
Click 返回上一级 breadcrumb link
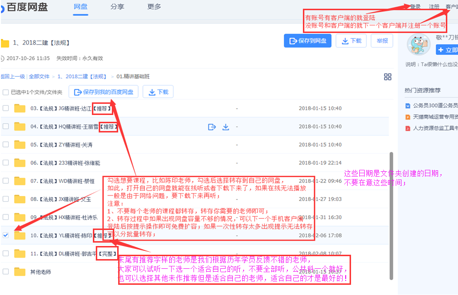[x=13, y=76]
